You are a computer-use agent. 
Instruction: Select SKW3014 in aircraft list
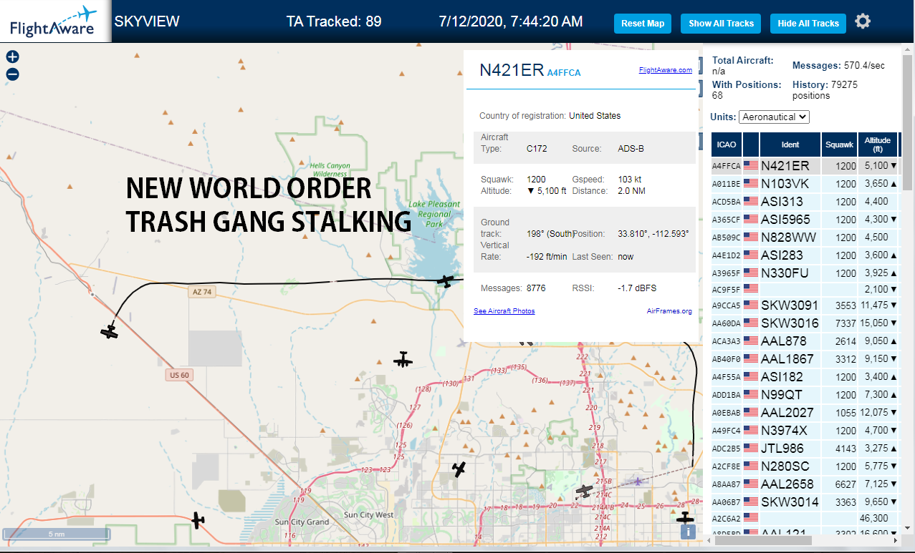[x=790, y=502]
